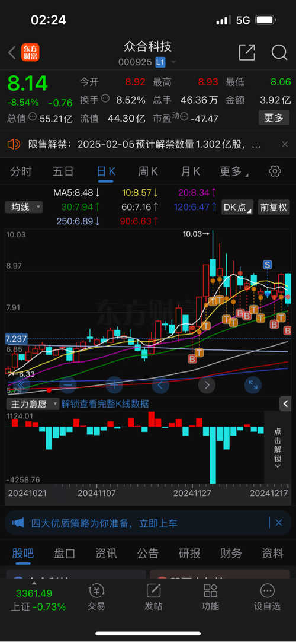Open the search magnifier icon
The image size is (296, 642).
pyautogui.click(x=279, y=52)
